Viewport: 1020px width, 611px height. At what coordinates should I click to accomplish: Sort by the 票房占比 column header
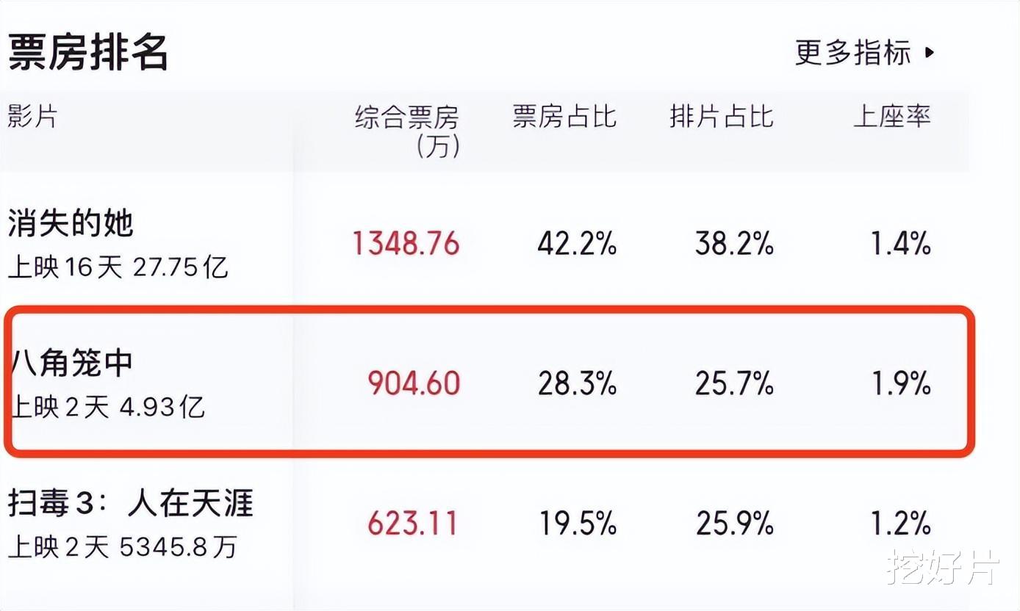tap(564, 117)
